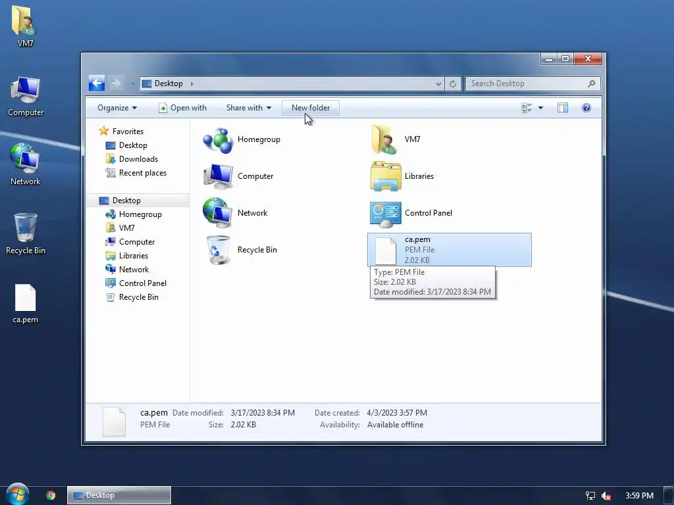Open the Windows Start menu
This screenshot has height=505, width=674.
click(x=18, y=494)
